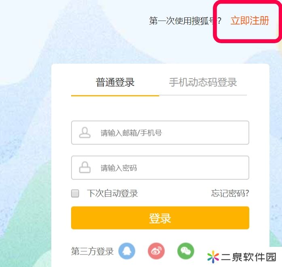Click the yellow 登录 button

(x=160, y=218)
